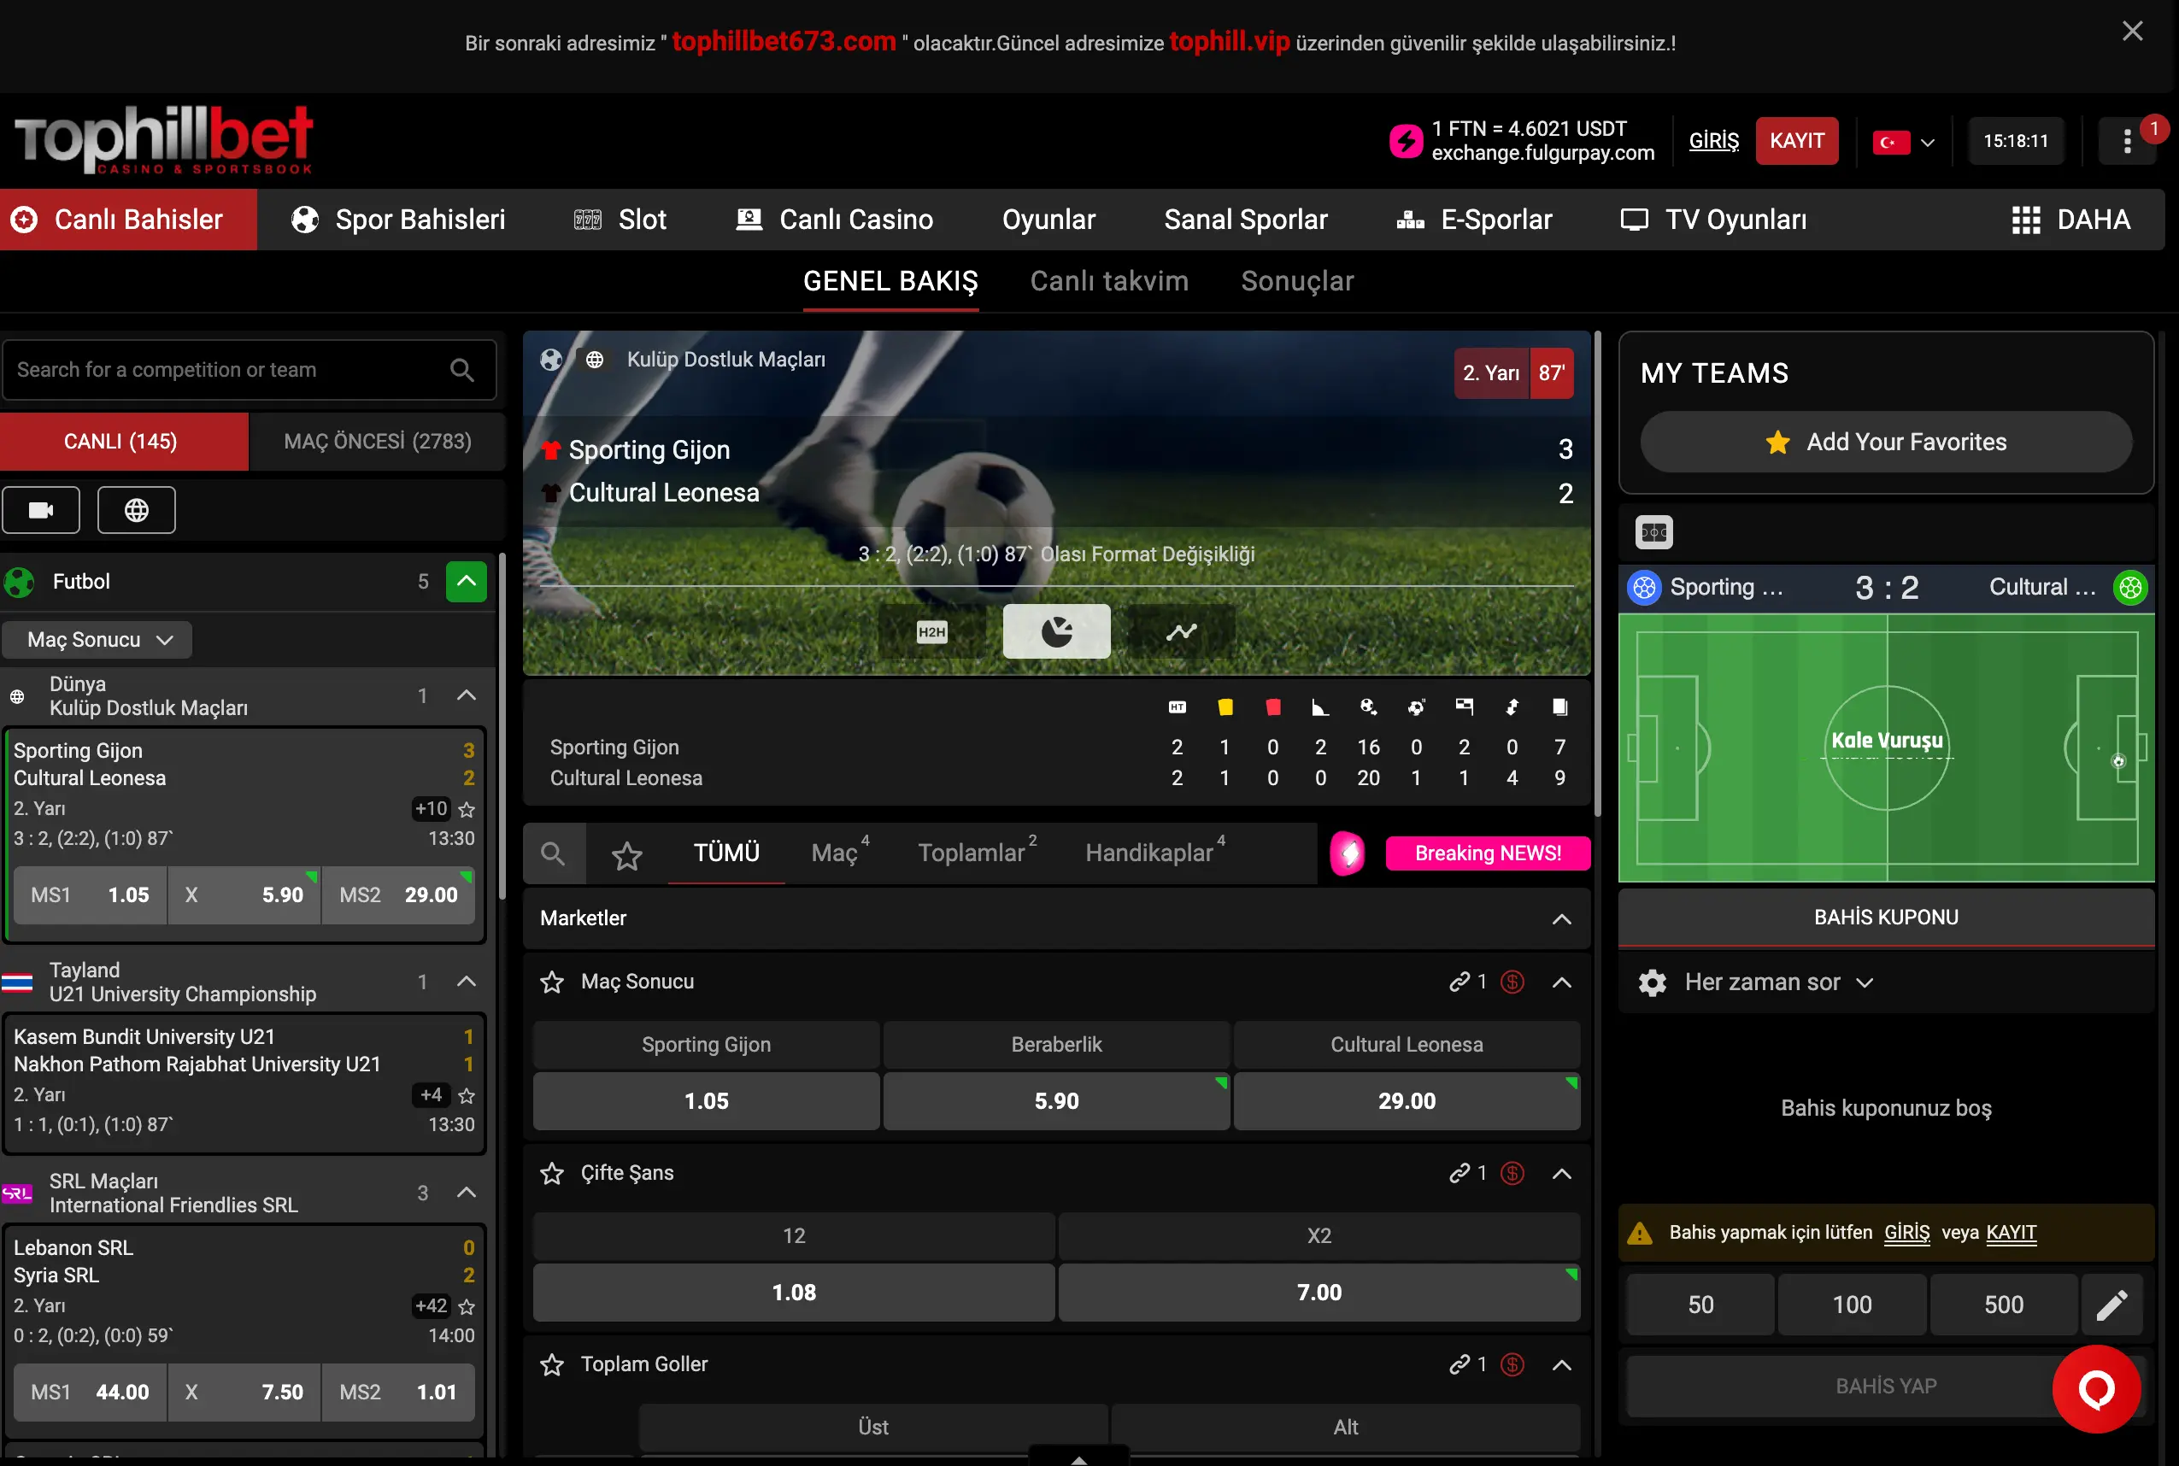Screen dimensions: 2179x1466
Task: Click Add Your Favorites button
Action: tap(1886, 443)
